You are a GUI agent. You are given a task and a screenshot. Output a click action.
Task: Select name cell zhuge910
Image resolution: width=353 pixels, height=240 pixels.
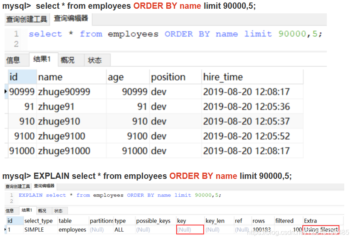click(72, 121)
